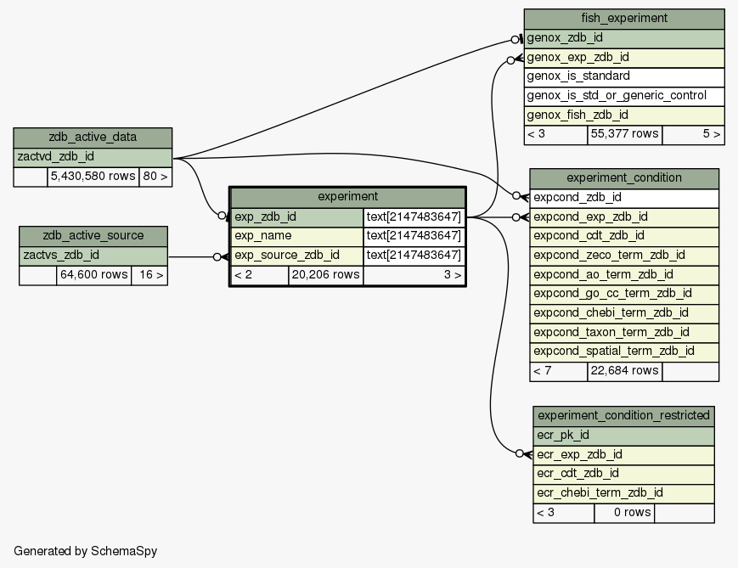Click the expcond_chebi_term_zdb_id column
The image size is (738, 568).
pyautogui.click(x=623, y=312)
